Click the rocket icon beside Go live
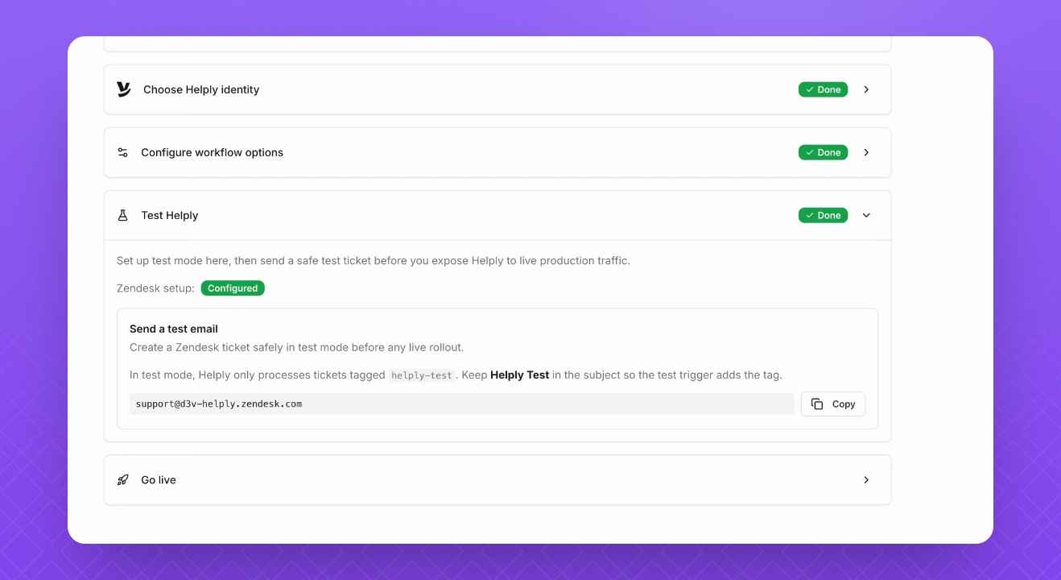 (x=123, y=480)
